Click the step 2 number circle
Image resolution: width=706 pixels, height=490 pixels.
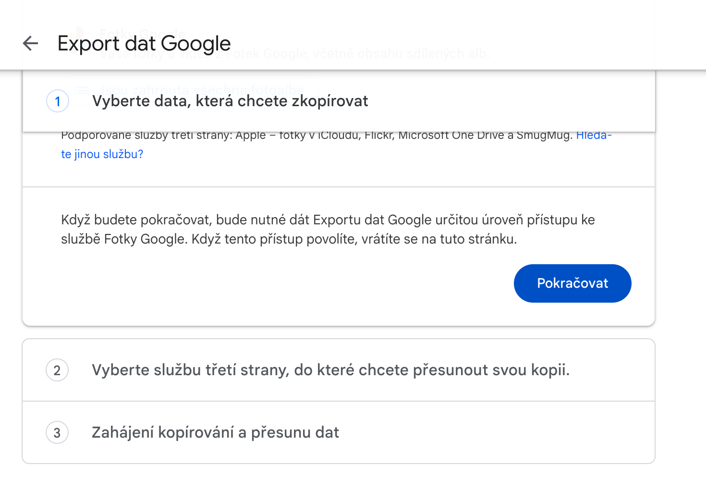tap(57, 370)
